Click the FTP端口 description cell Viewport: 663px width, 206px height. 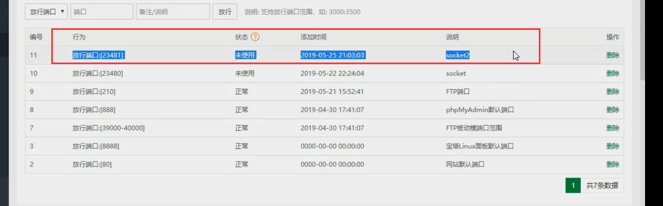(x=458, y=91)
